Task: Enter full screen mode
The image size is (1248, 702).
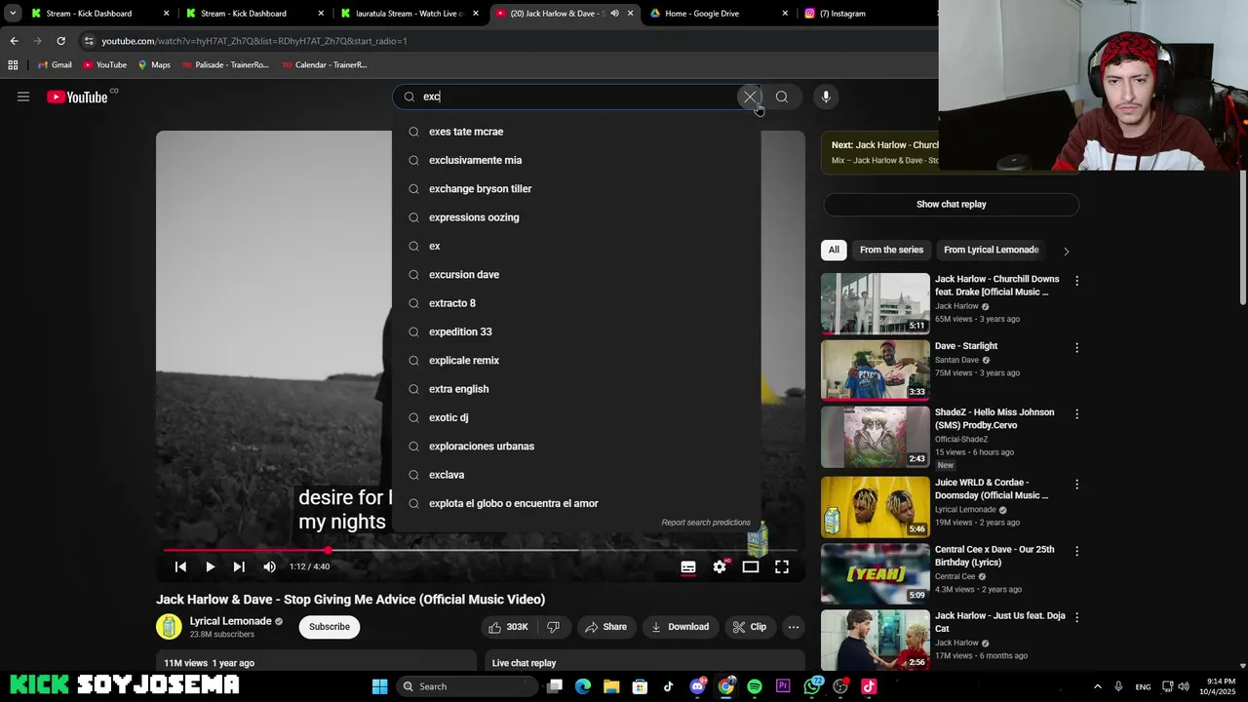Action: point(782,566)
